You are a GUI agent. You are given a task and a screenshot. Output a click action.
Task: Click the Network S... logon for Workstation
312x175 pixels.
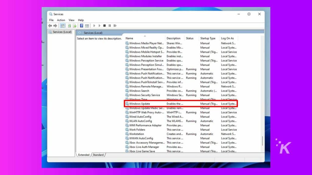(x=228, y=134)
